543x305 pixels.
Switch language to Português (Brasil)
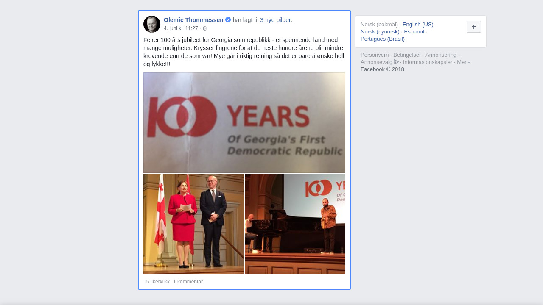pyautogui.click(x=383, y=39)
